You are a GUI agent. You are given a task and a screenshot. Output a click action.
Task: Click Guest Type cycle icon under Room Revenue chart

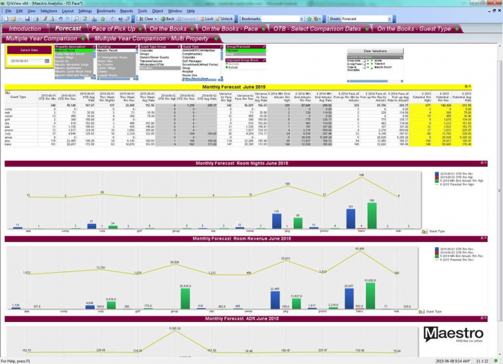421,311
